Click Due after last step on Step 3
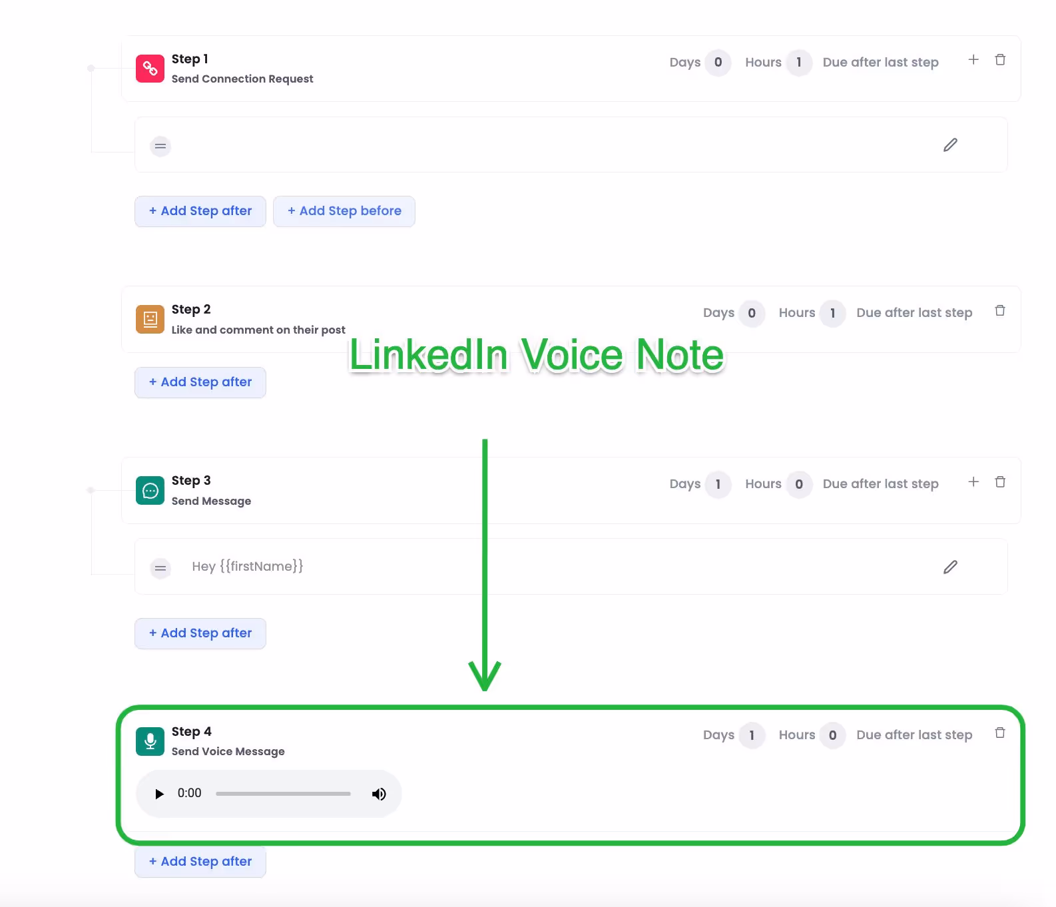The height and width of the screenshot is (907, 1056). [880, 484]
